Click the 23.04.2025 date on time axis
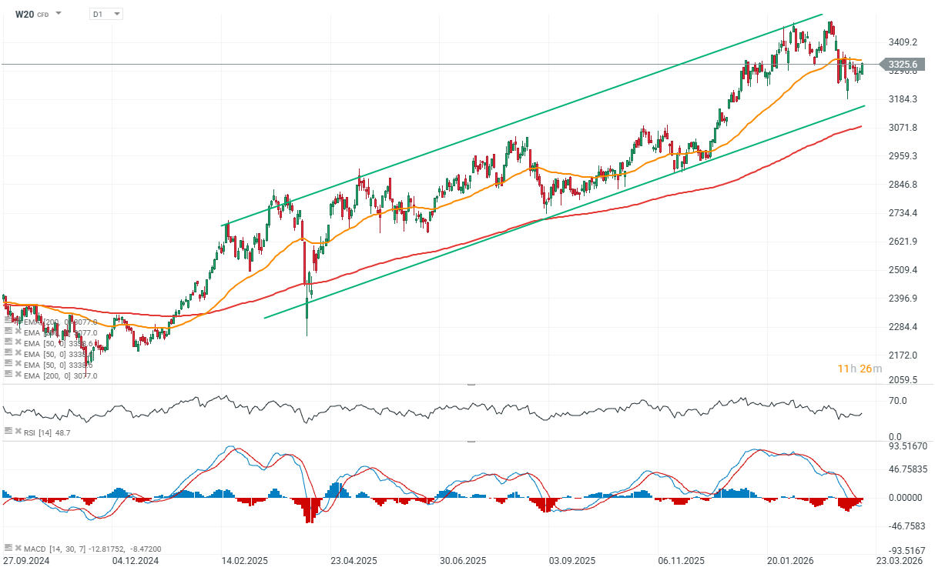 [353, 561]
